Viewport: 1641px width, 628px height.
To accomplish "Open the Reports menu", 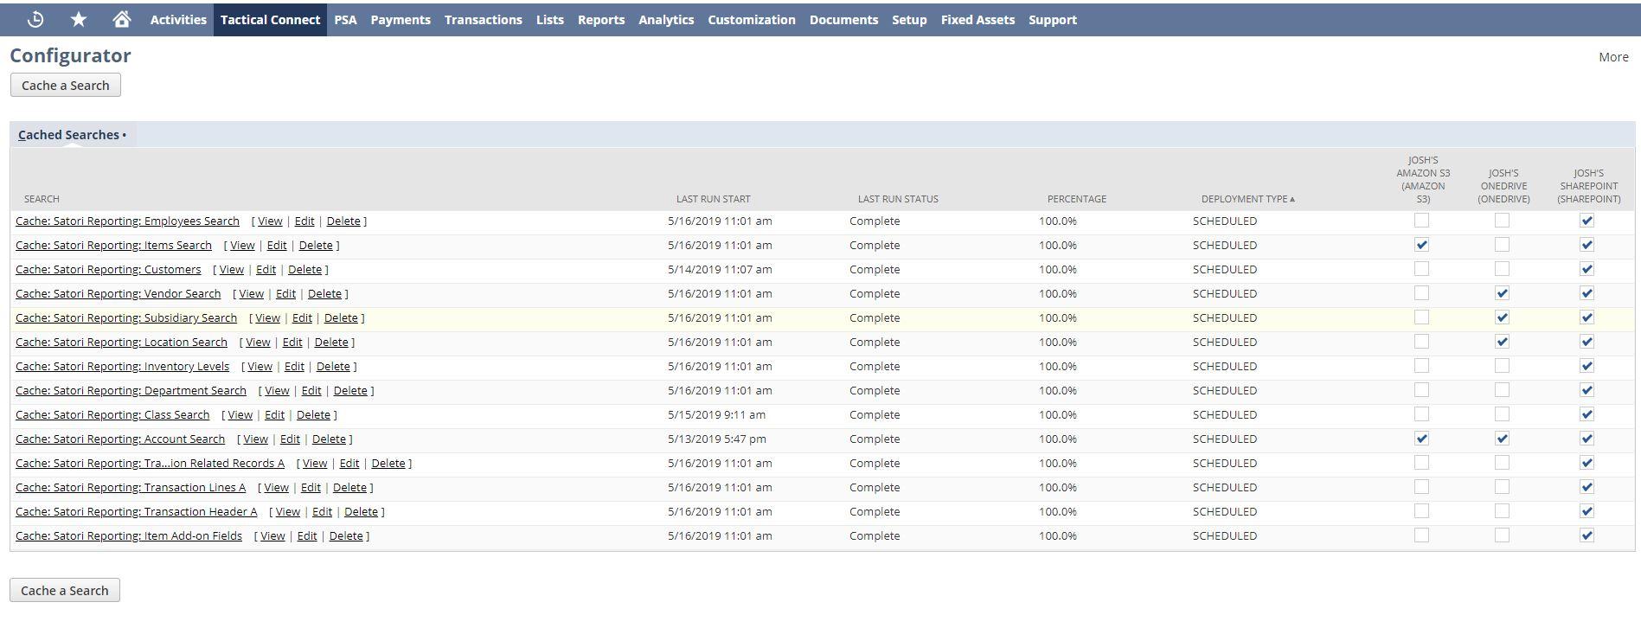I will point(600,19).
